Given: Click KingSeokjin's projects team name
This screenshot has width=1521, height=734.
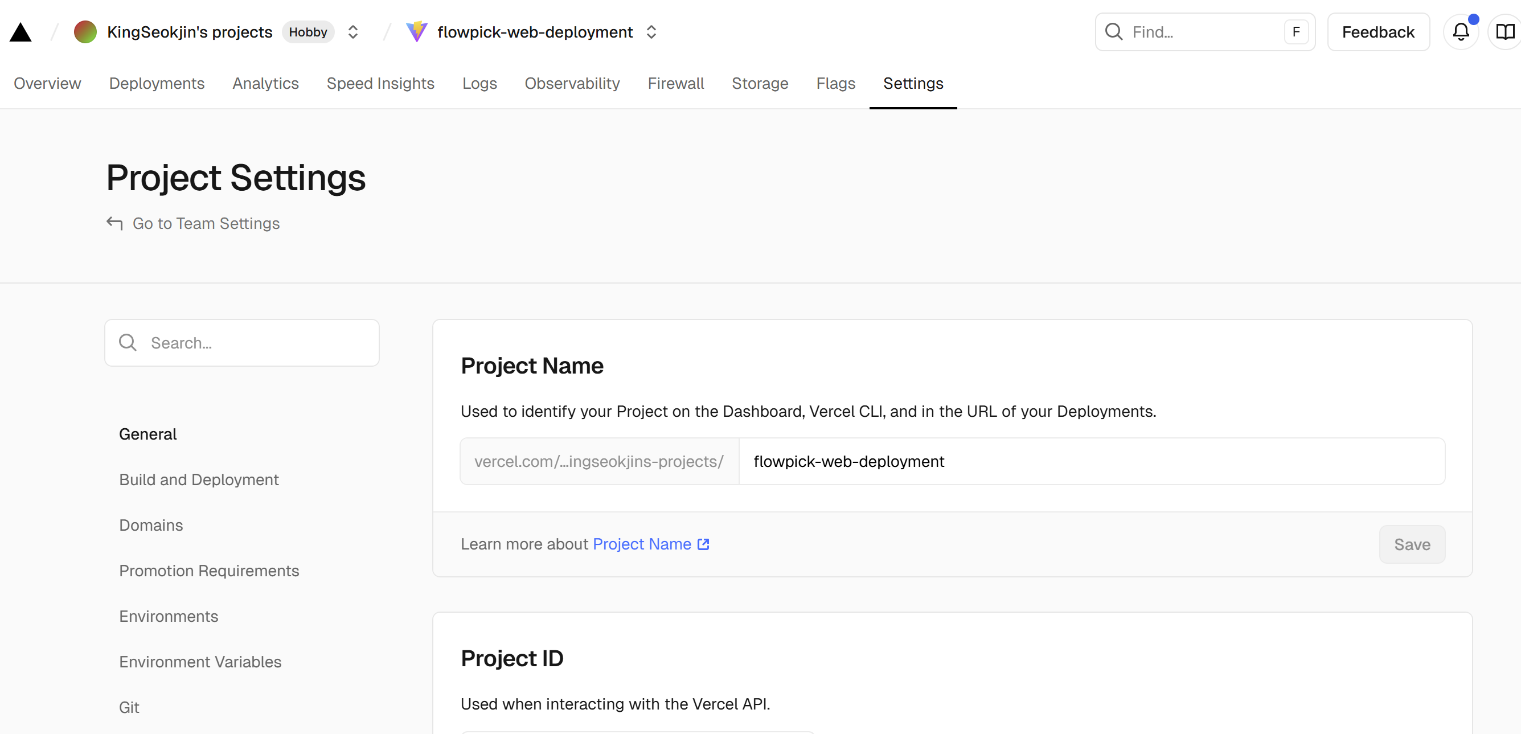Looking at the screenshot, I should pos(190,32).
